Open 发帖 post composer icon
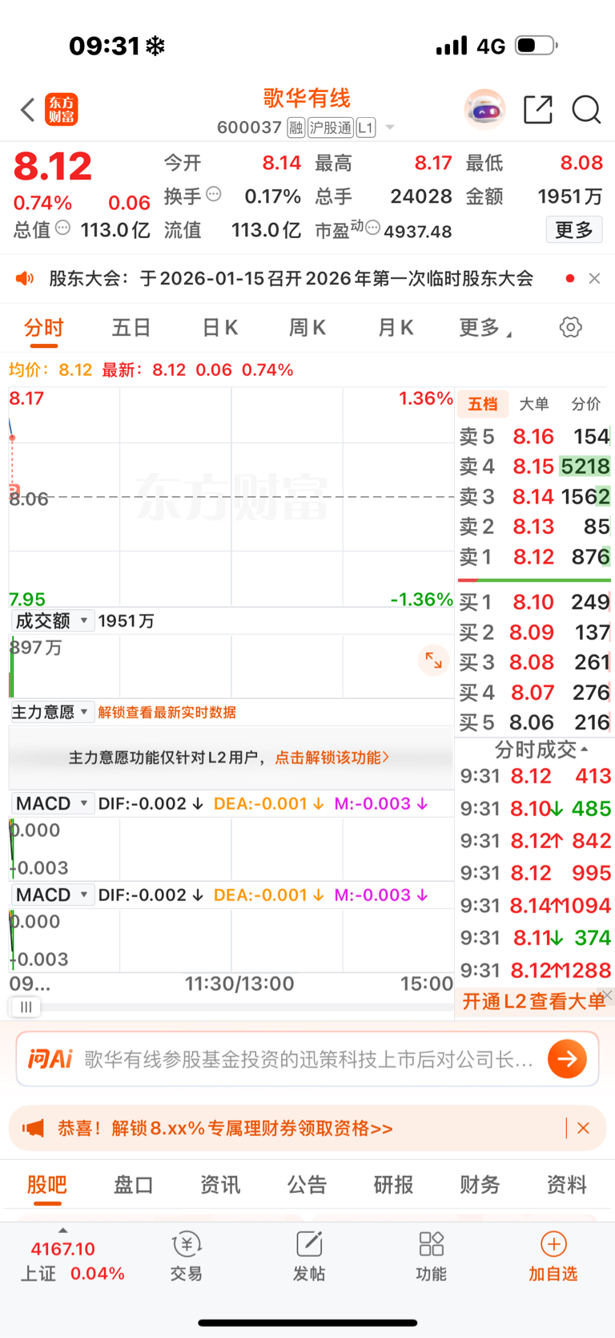This screenshot has height=1338, width=615. 309,1244
